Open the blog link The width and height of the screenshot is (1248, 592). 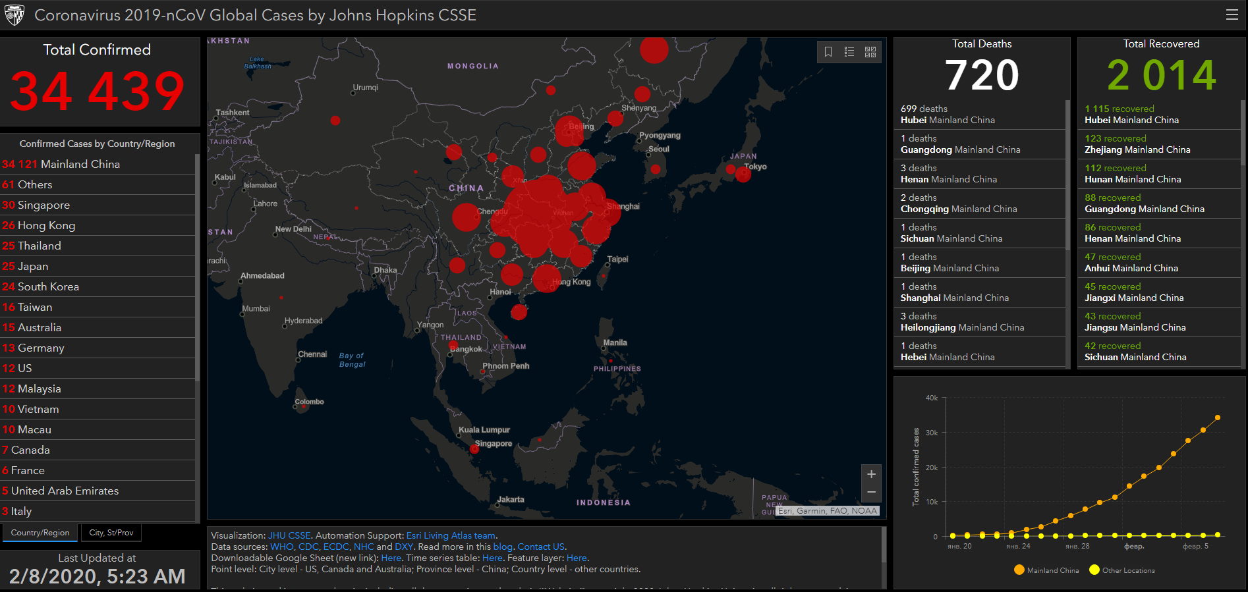click(503, 547)
